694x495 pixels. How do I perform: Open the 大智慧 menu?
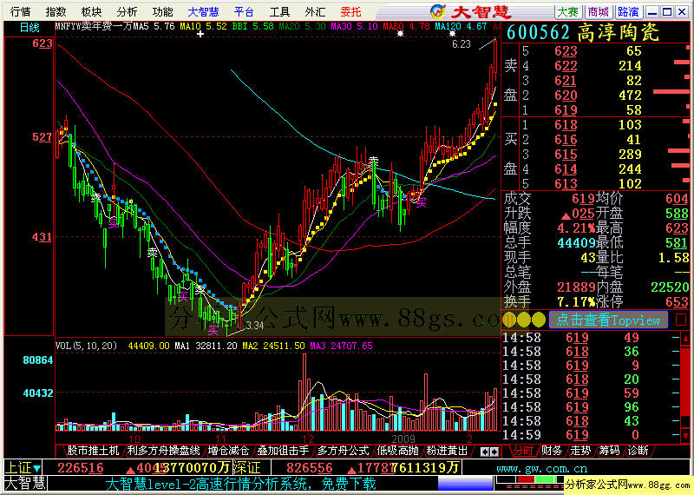(203, 11)
